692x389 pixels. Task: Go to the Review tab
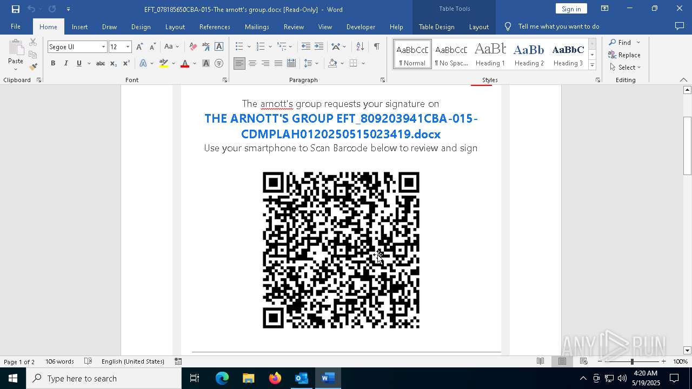click(x=294, y=26)
